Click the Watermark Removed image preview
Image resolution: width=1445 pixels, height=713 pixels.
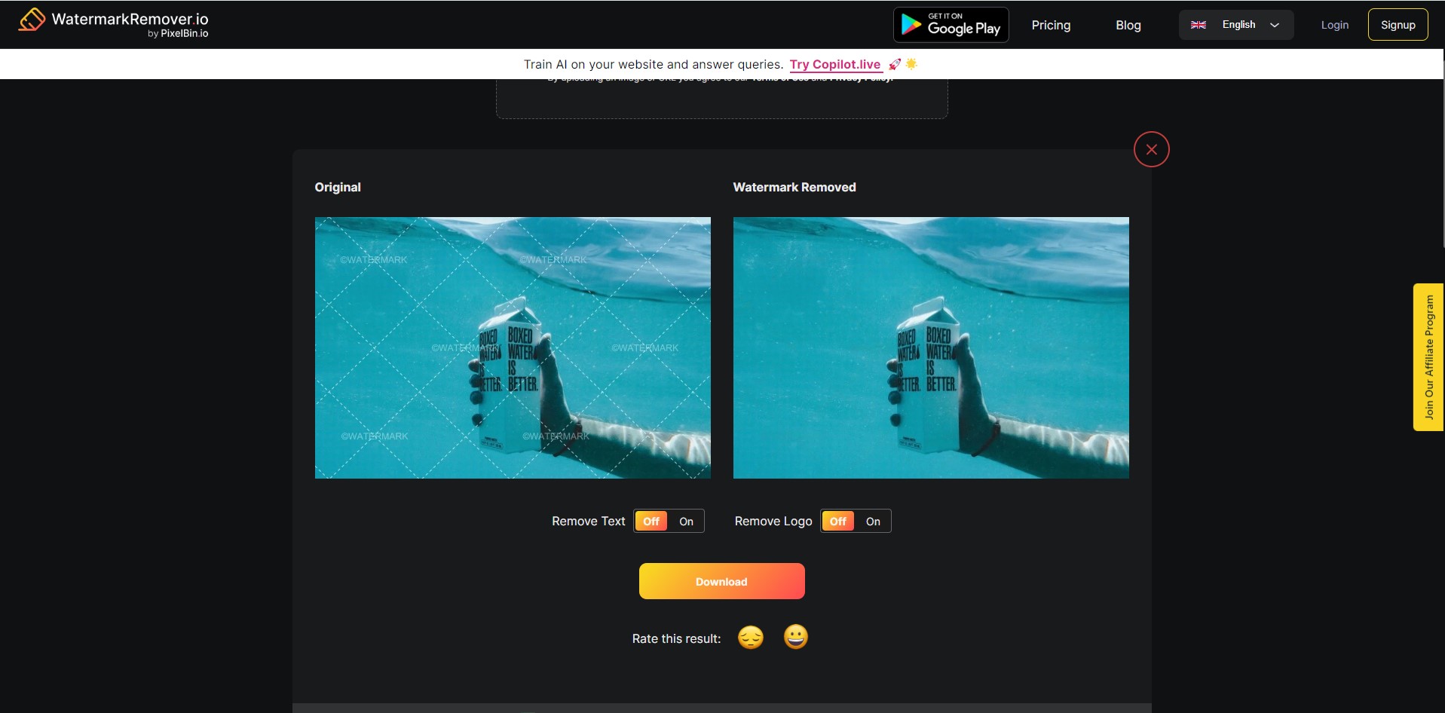(931, 347)
